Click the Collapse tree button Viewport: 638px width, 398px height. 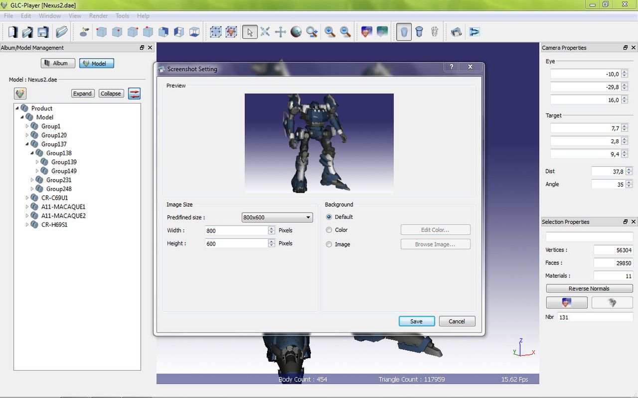coord(111,94)
